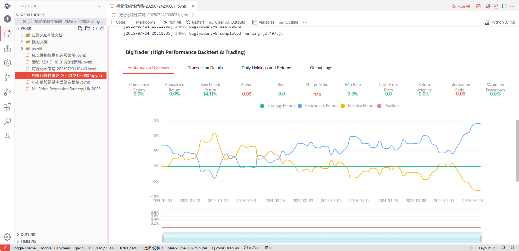Click the remote indicator in status bar
The width and height of the screenshot is (519, 251).
5,248
